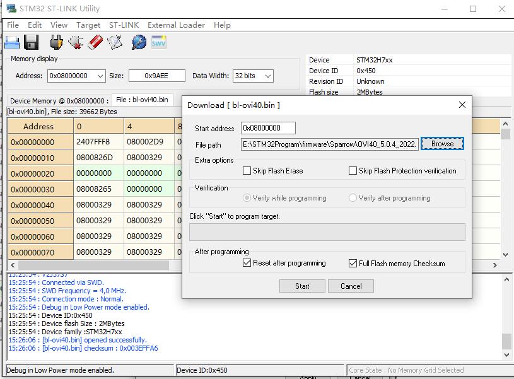This screenshot has width=514, height=379.
Task: Click the Browse button
Action: [x=442, y=144]
